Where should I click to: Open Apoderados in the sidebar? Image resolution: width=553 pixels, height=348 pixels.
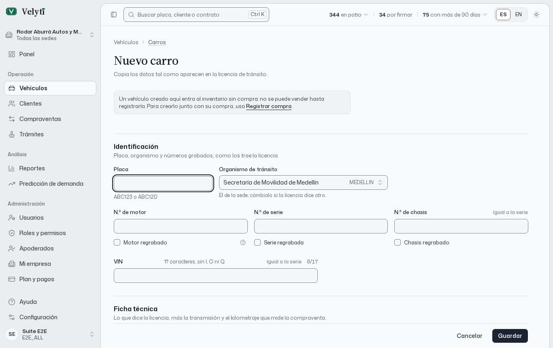(x=50, y=248)
